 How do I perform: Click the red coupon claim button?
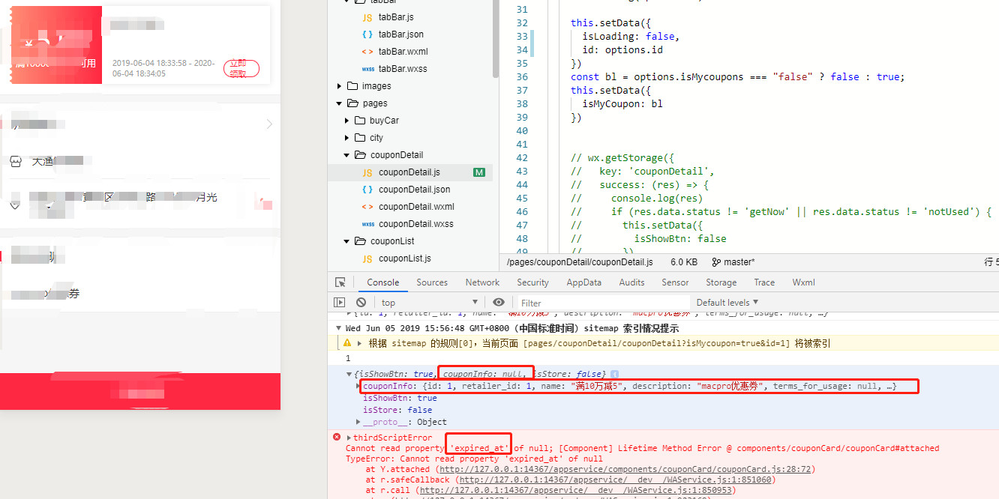click(x=241, y=69)
